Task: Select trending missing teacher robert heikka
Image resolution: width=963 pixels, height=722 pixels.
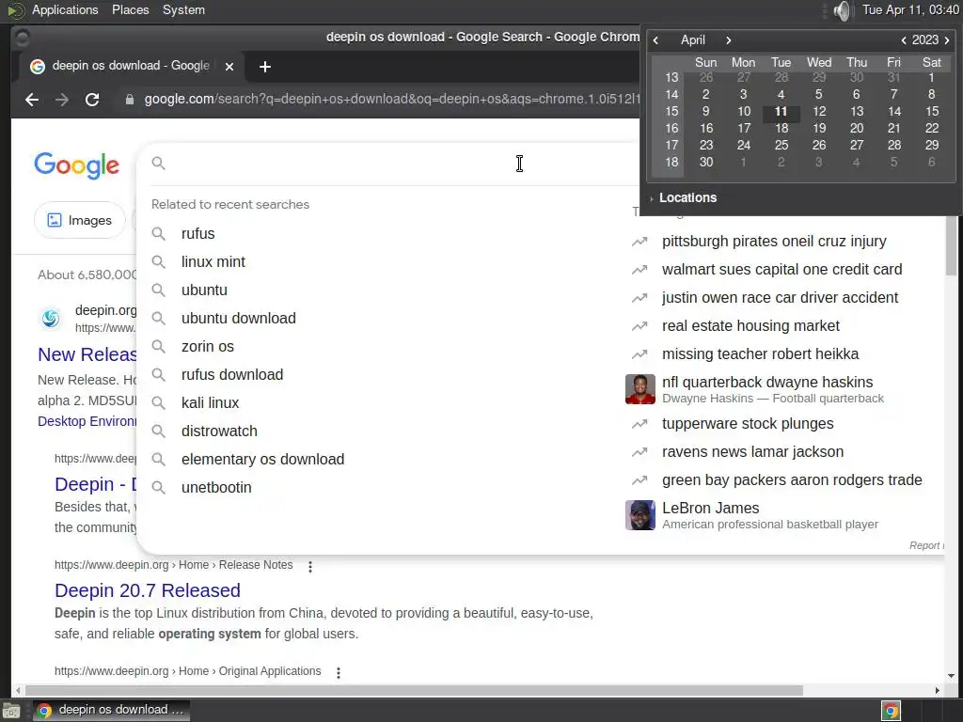Action: tap(760, 354)
